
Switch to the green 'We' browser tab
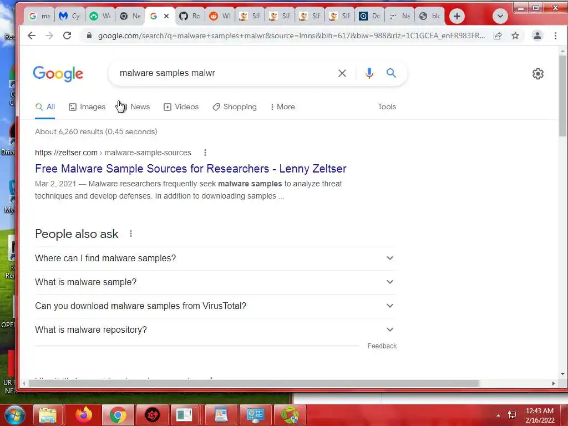100,16
